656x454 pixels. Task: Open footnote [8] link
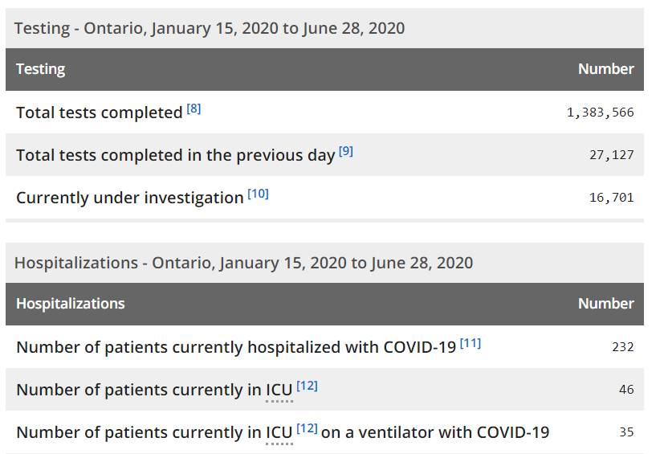tap(194, 109)
